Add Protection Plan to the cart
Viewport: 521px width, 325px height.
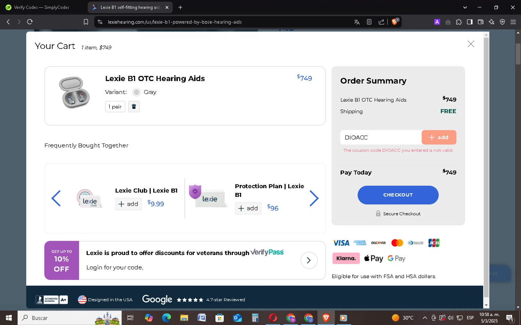click(x=248, y=208)
